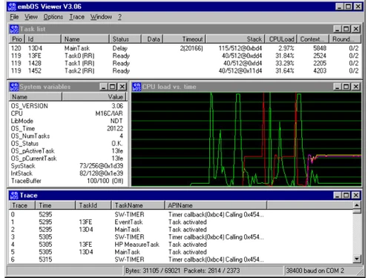Viewport: 371px width, 278px height.
Task: Open the Options menu
Action: tap(53, 17)
